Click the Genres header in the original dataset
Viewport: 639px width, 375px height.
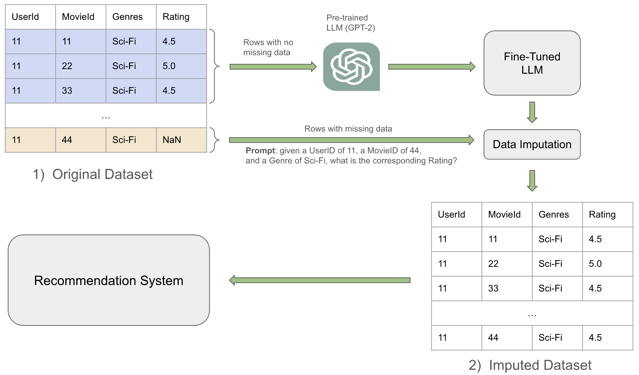131,17
